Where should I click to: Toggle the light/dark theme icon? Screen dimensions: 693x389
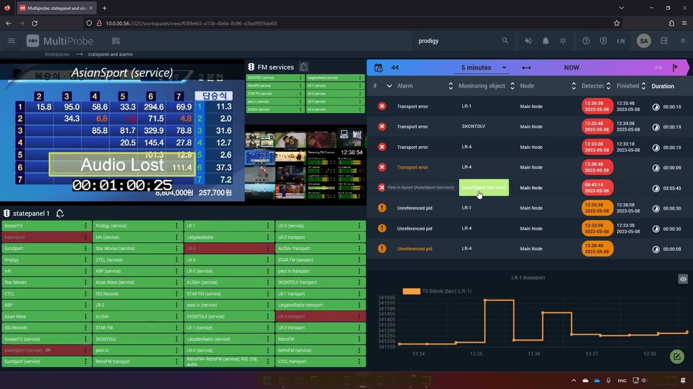click(563, 41)
